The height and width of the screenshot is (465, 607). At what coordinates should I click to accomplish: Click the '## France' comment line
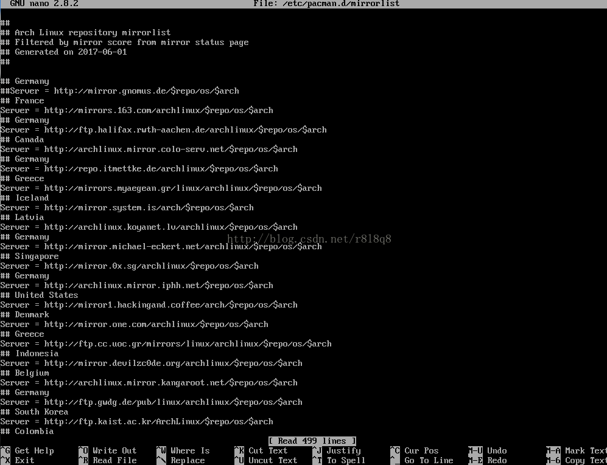(22, 100)
